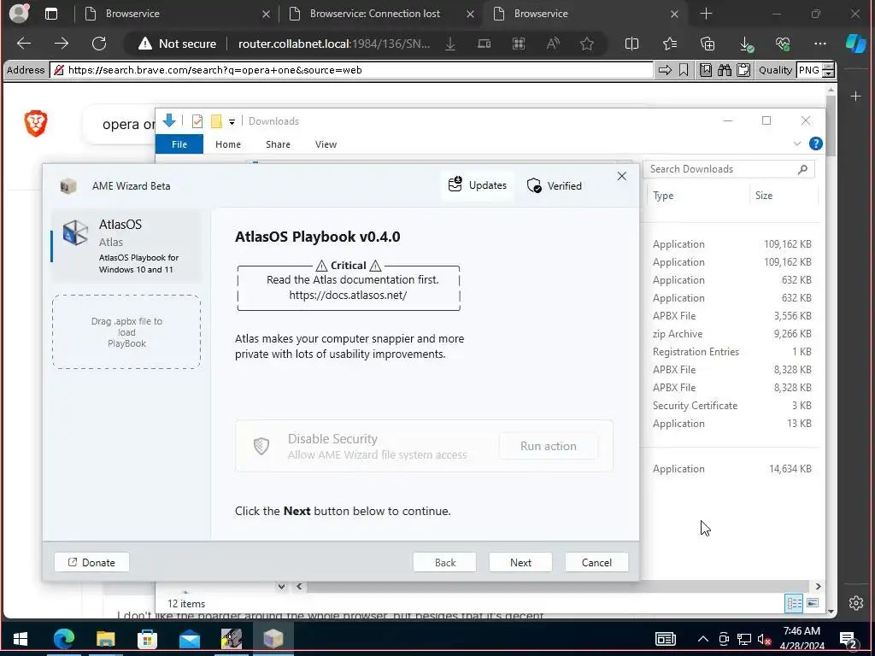Click the Search Downloads field
The image size is (875, 656).
click(729, 169)
